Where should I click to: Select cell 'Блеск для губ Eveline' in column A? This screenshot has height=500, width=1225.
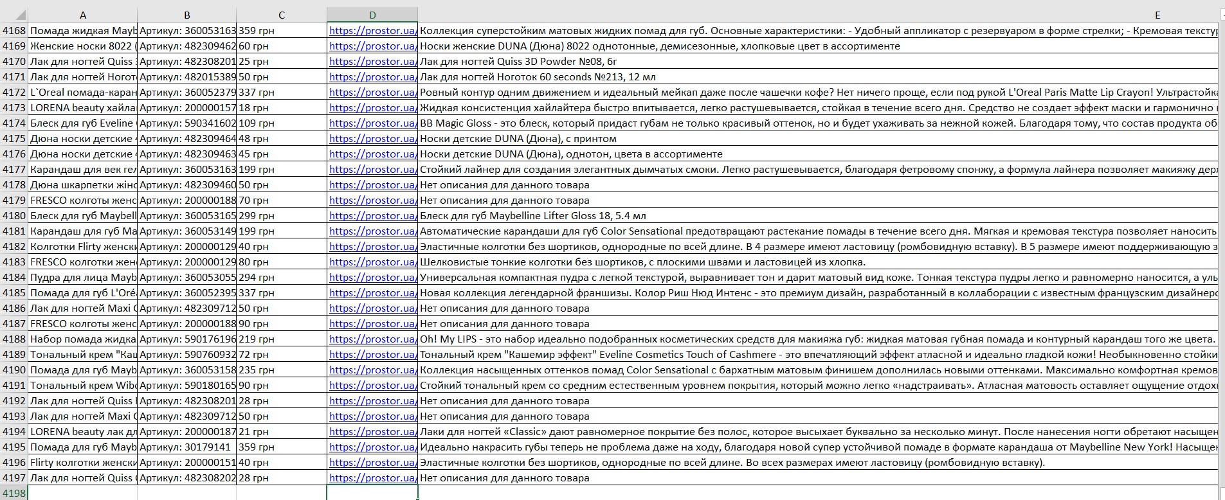tap(83, 123)
